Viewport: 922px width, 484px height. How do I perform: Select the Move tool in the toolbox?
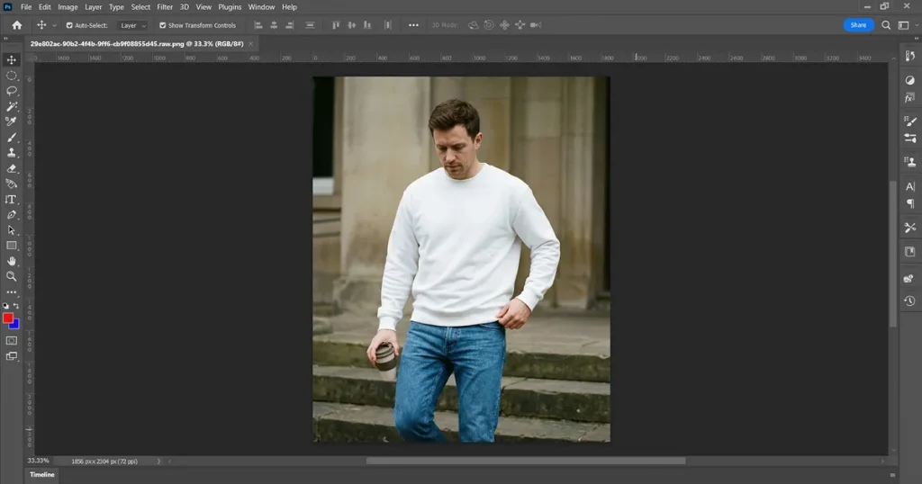click(x=11, y=60)
